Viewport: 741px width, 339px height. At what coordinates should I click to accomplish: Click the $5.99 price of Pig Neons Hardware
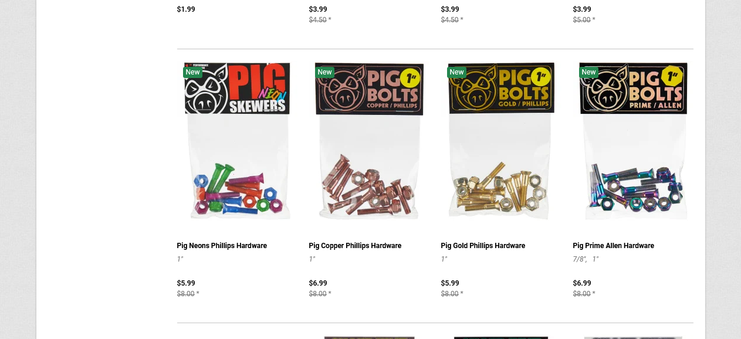tap(186, 283)
